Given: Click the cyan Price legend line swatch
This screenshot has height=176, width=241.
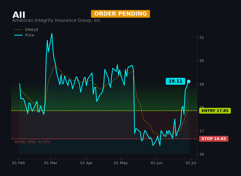Looking at the screenshot, I should click(18, 35).
